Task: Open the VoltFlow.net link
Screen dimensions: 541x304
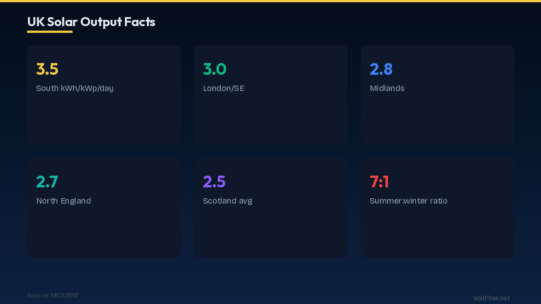Action: click(491, 298)
